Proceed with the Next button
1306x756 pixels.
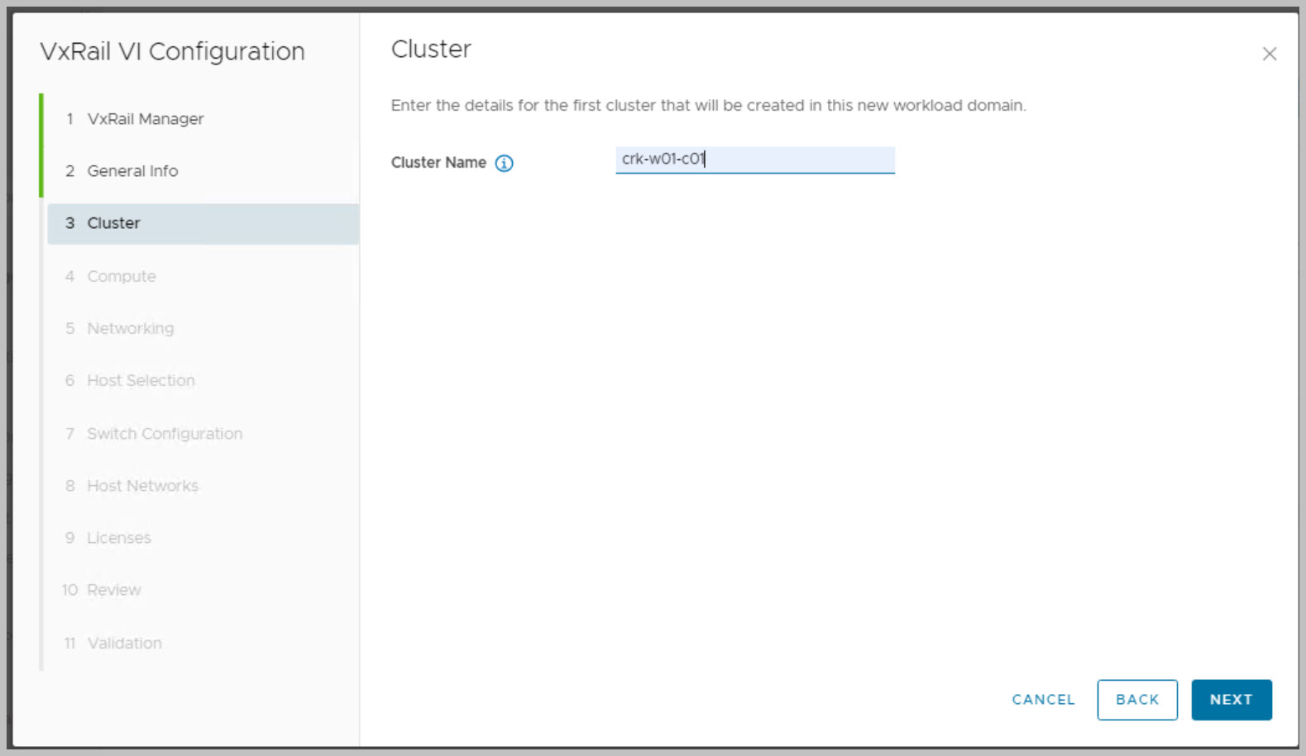point(1232,700)
